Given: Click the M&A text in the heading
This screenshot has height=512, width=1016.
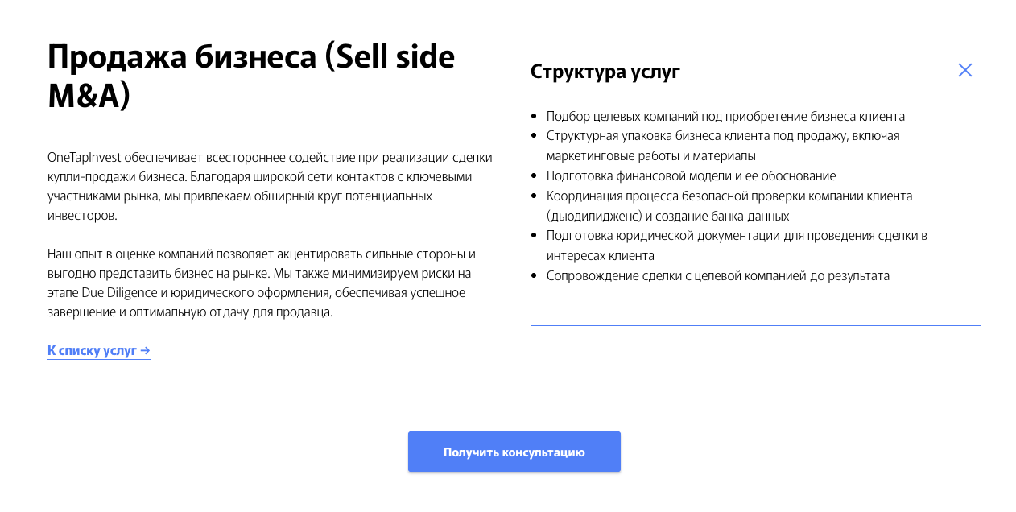Looking at the screenshot, I should [88, 96].
